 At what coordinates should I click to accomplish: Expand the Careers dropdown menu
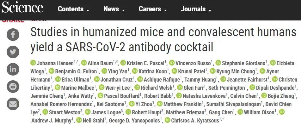tap(153, 9)
